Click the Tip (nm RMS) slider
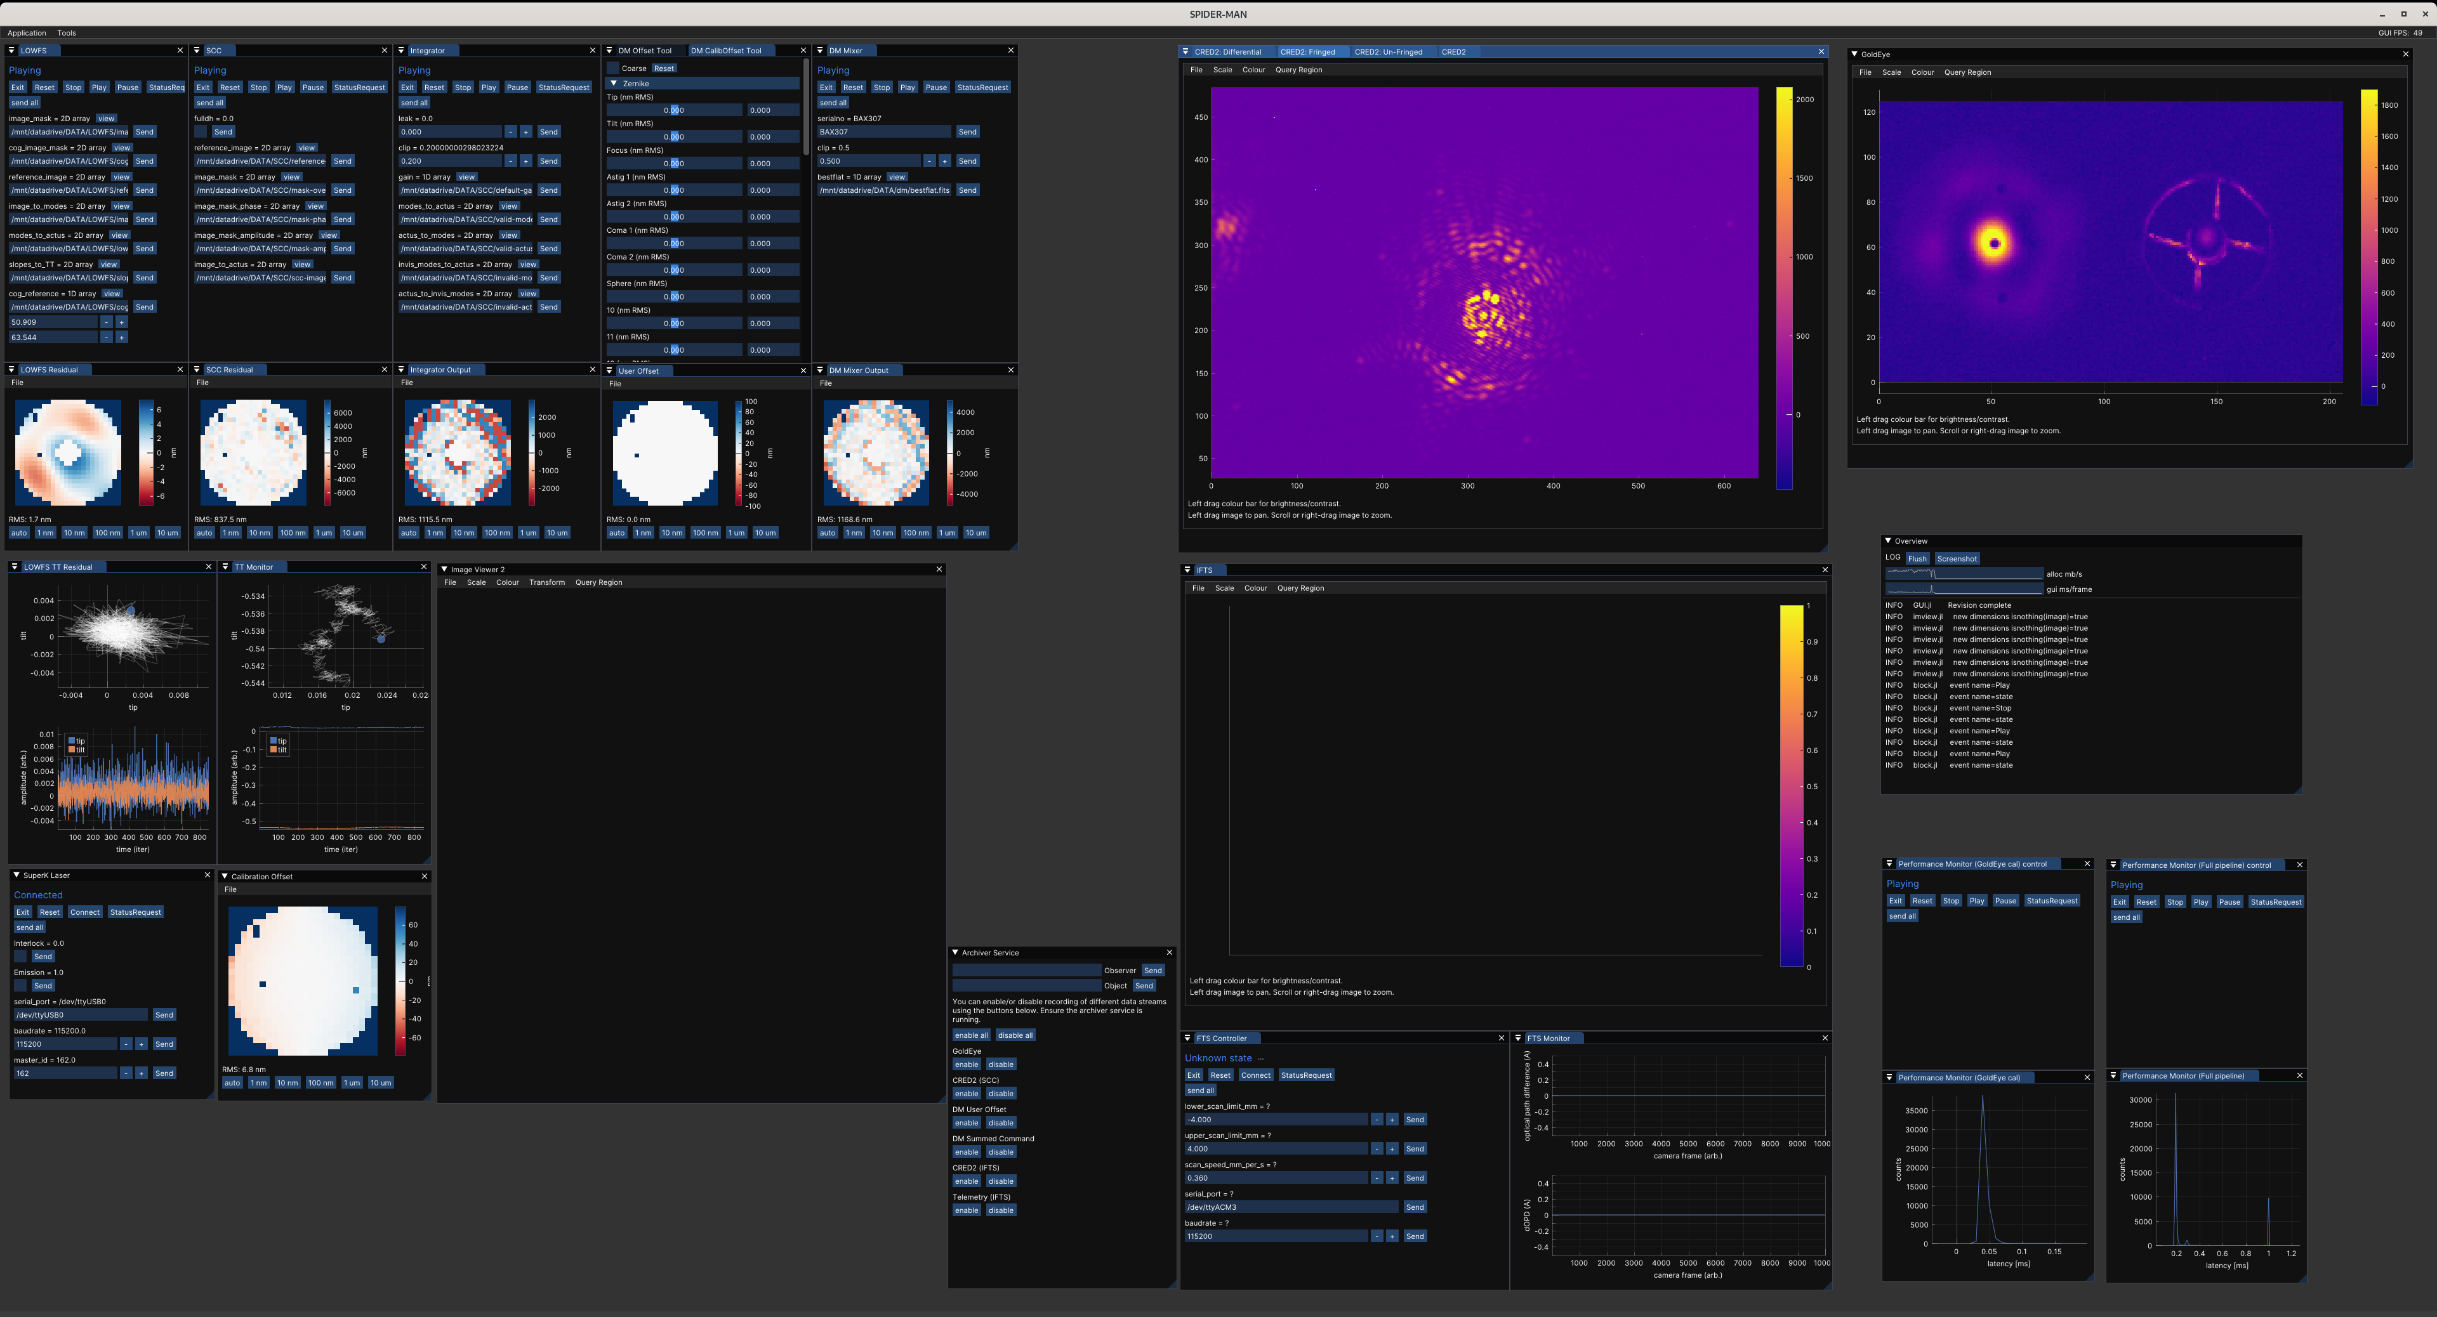Viewport: 2437px width, 1317px height. pyautogui.click(x=673, y=110)
